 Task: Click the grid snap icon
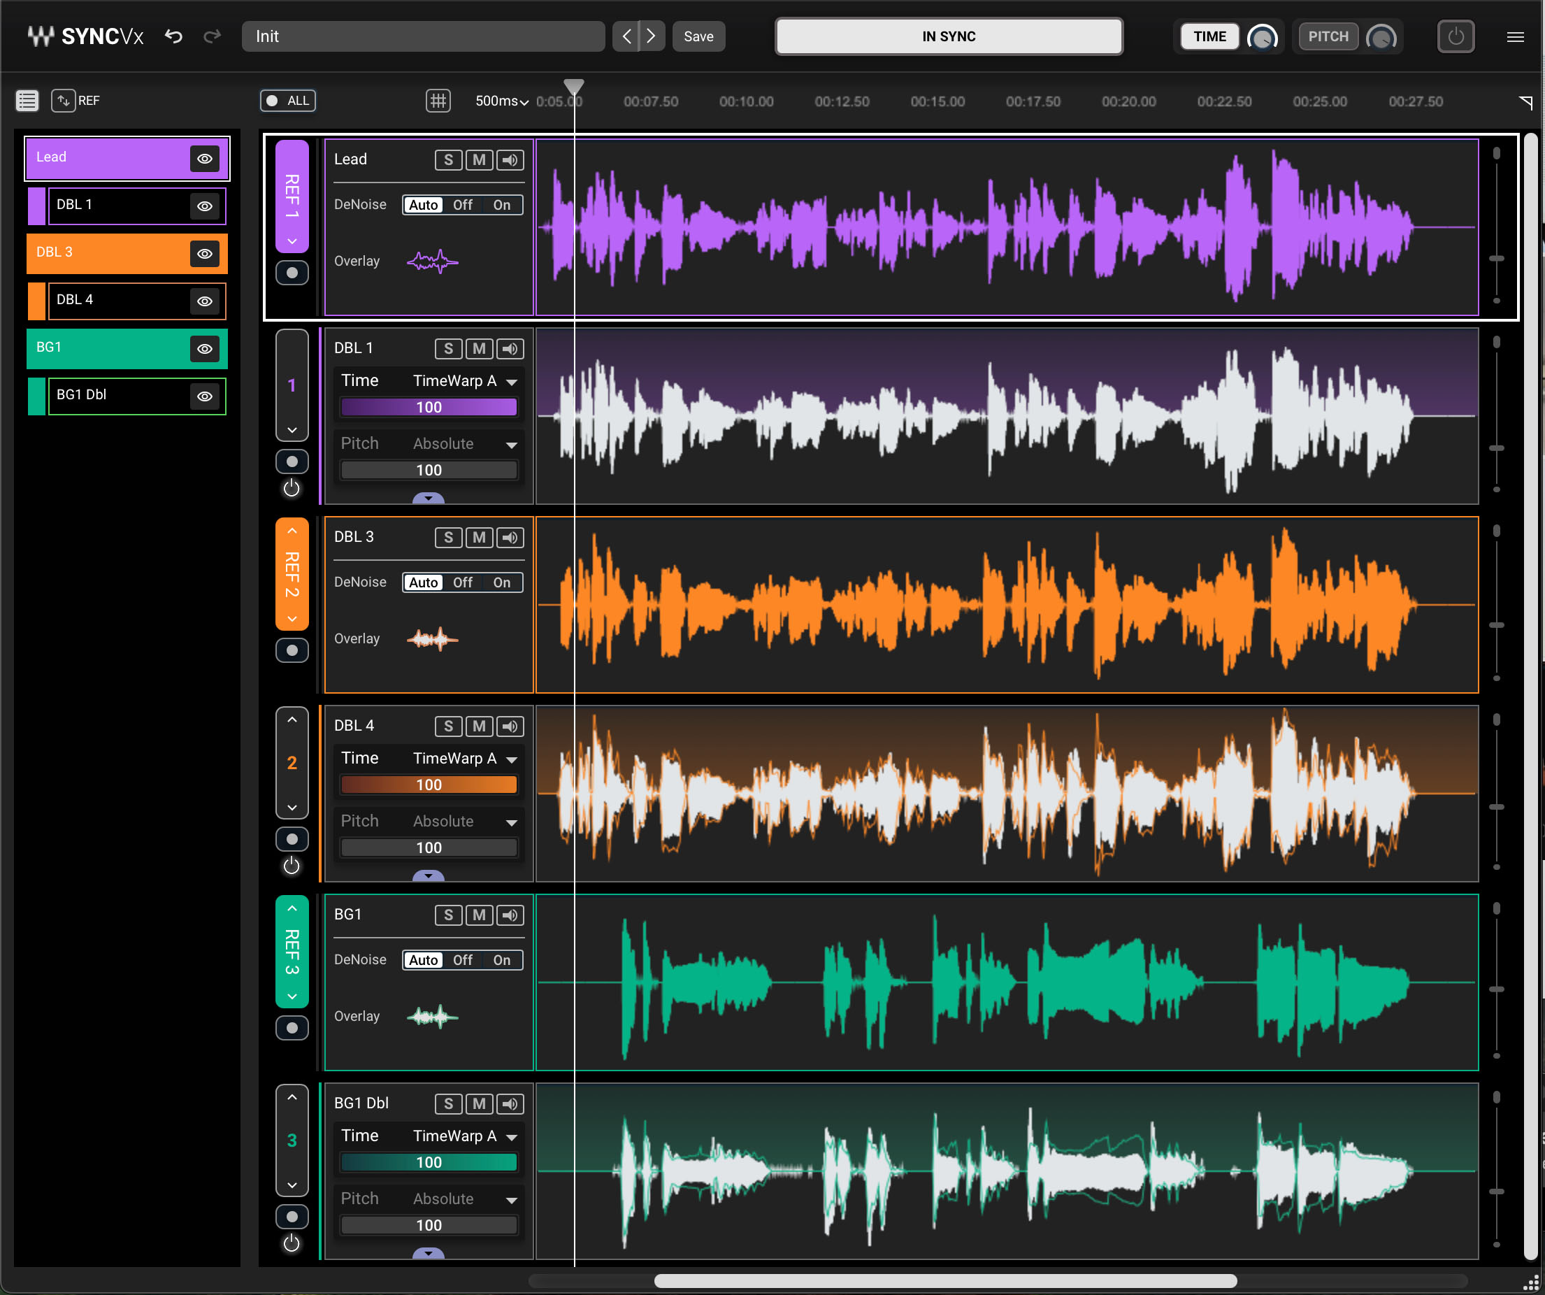point(438,101)
